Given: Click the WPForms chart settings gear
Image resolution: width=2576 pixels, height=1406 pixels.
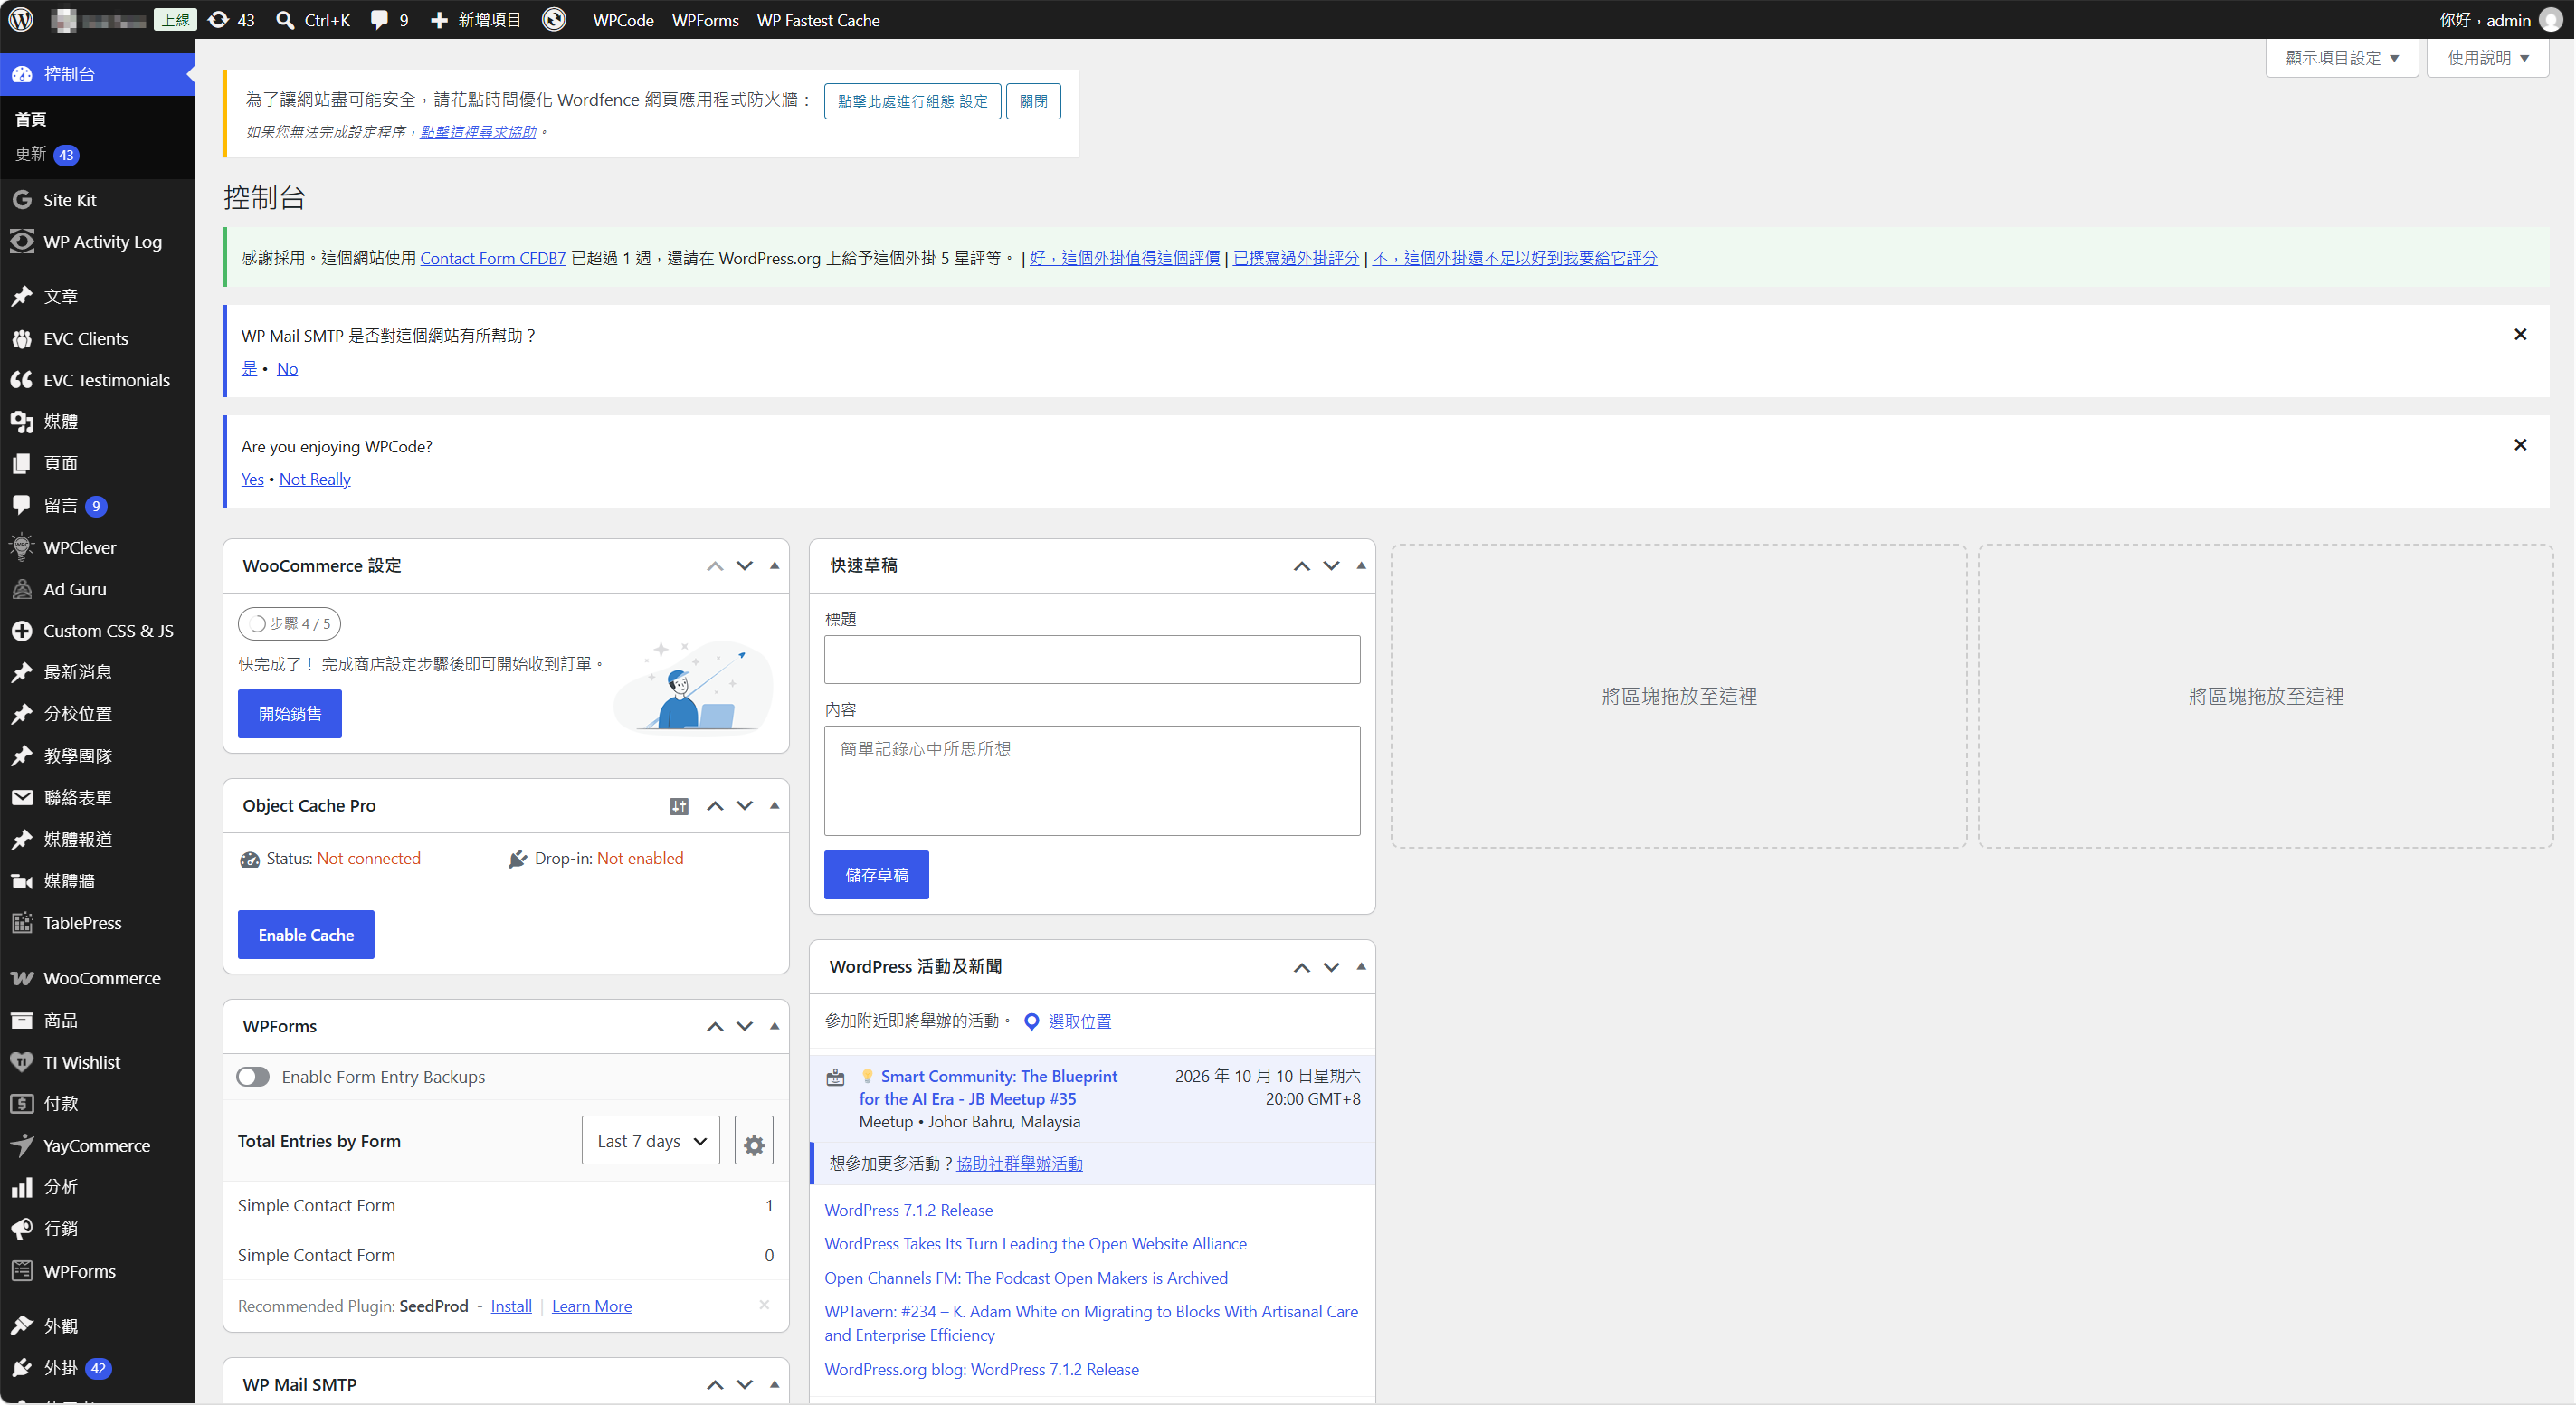Looking at the screenshot, I should [754, 1142].
